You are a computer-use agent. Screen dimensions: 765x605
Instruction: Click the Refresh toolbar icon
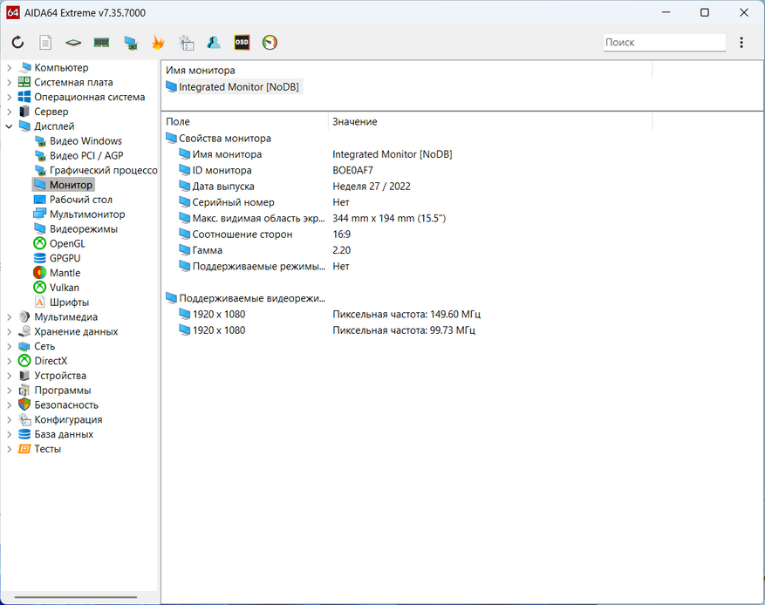point(17,42)
